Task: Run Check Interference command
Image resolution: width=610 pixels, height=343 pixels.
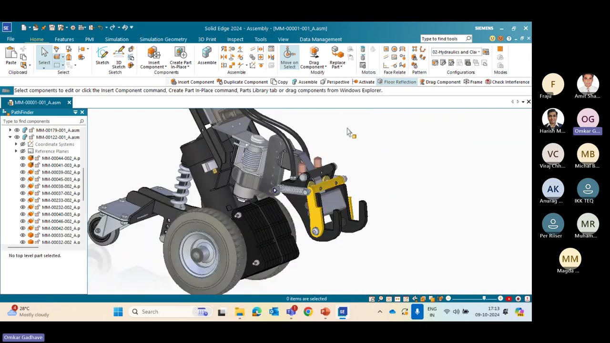Action: [x=507, y=82]
